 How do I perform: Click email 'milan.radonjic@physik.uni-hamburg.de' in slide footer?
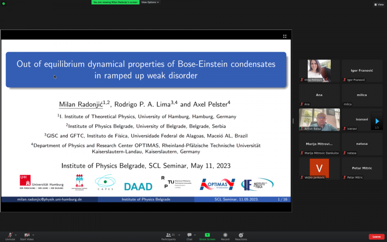[x=49, y=199]
